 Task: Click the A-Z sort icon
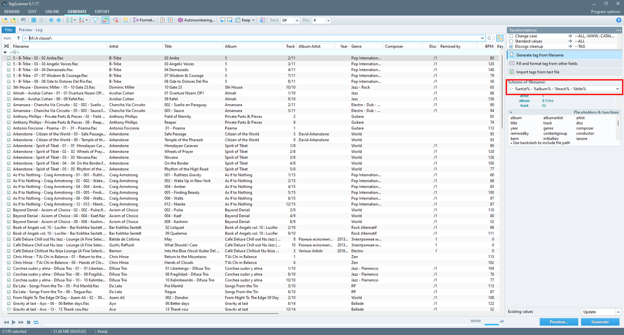81,20
